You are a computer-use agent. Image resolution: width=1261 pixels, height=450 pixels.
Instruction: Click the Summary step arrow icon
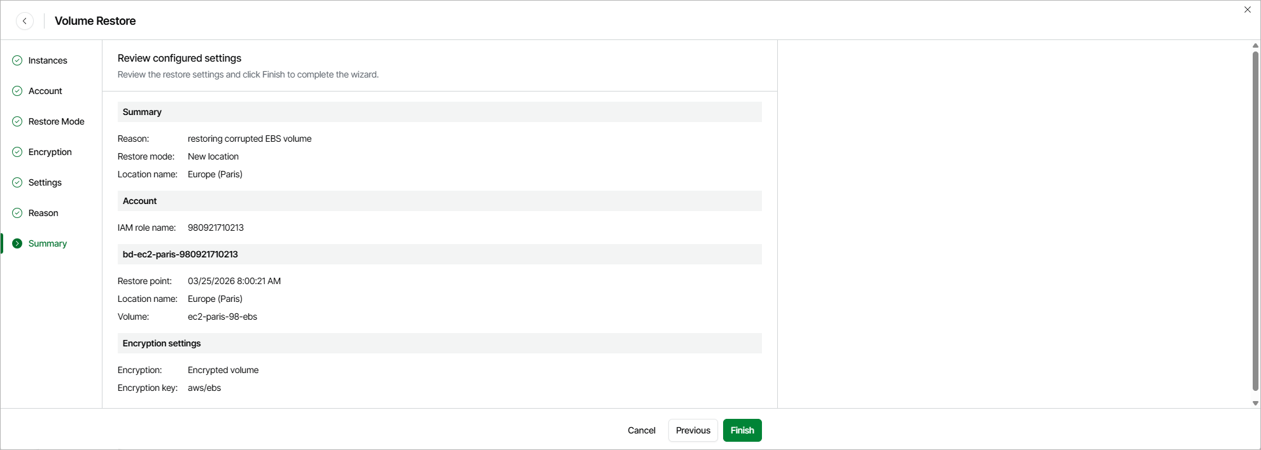[x=17, y=243]
